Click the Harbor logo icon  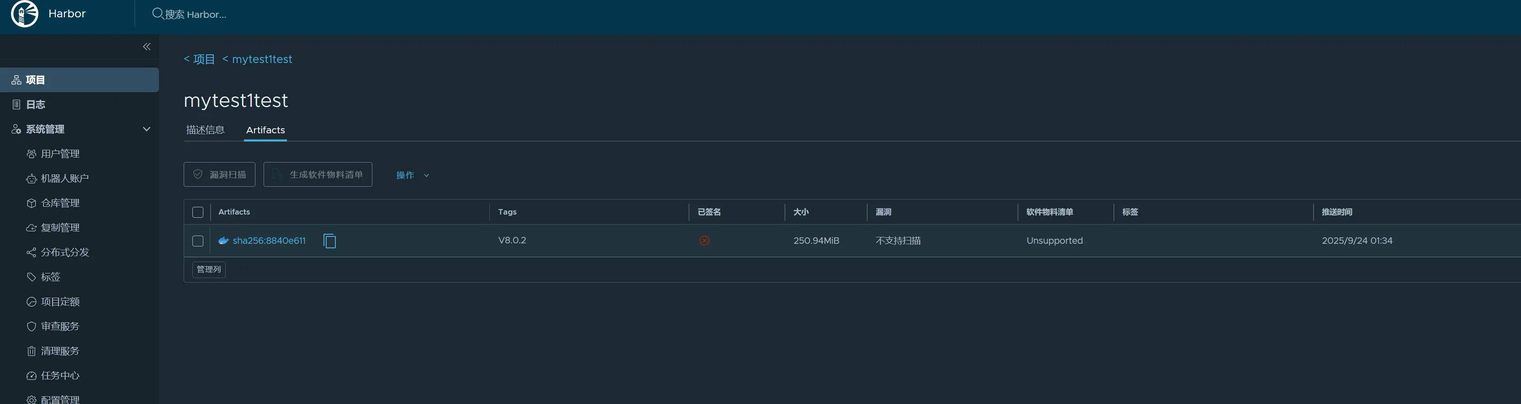25,14
